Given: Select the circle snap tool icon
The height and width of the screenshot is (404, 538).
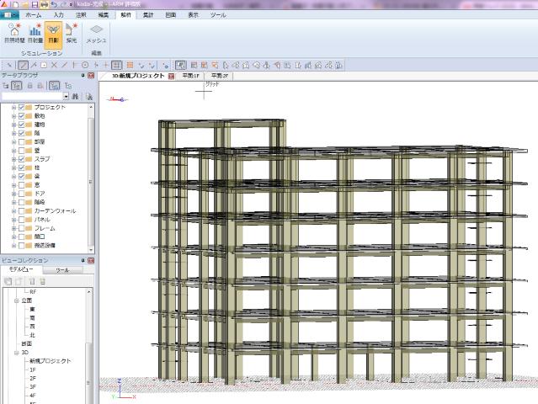Looking at the screenshot, I should 85,65.
